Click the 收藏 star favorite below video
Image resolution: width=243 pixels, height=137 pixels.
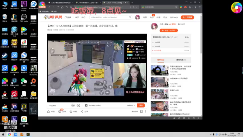pos(71,111)
